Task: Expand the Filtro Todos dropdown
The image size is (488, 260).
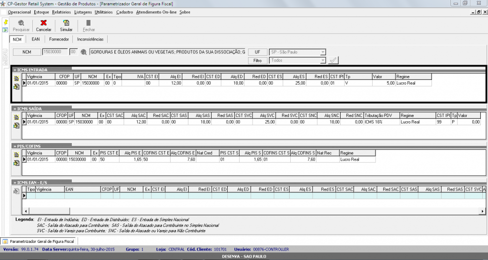Action: (x=323, y=60)
